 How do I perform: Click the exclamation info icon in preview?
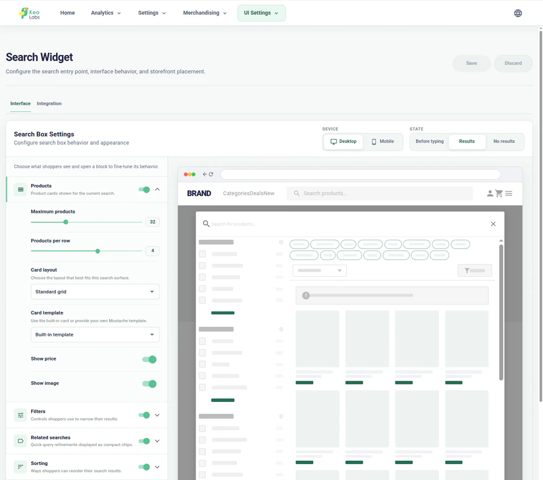pyautogui.click(x=306, y=295)
